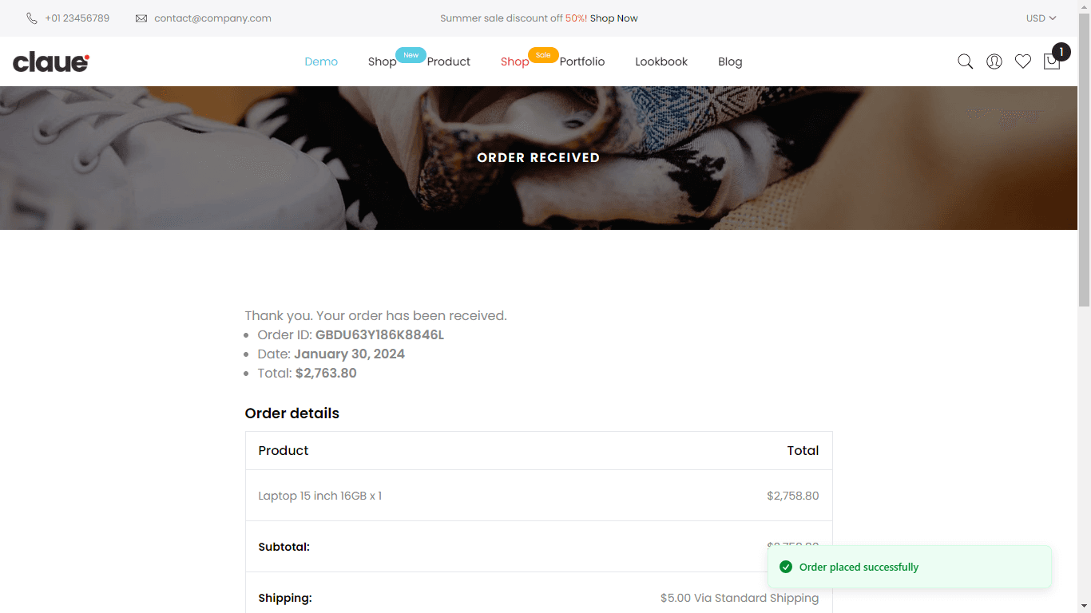
Task: Click the claue logo
Action: click(x=51, y=61)
